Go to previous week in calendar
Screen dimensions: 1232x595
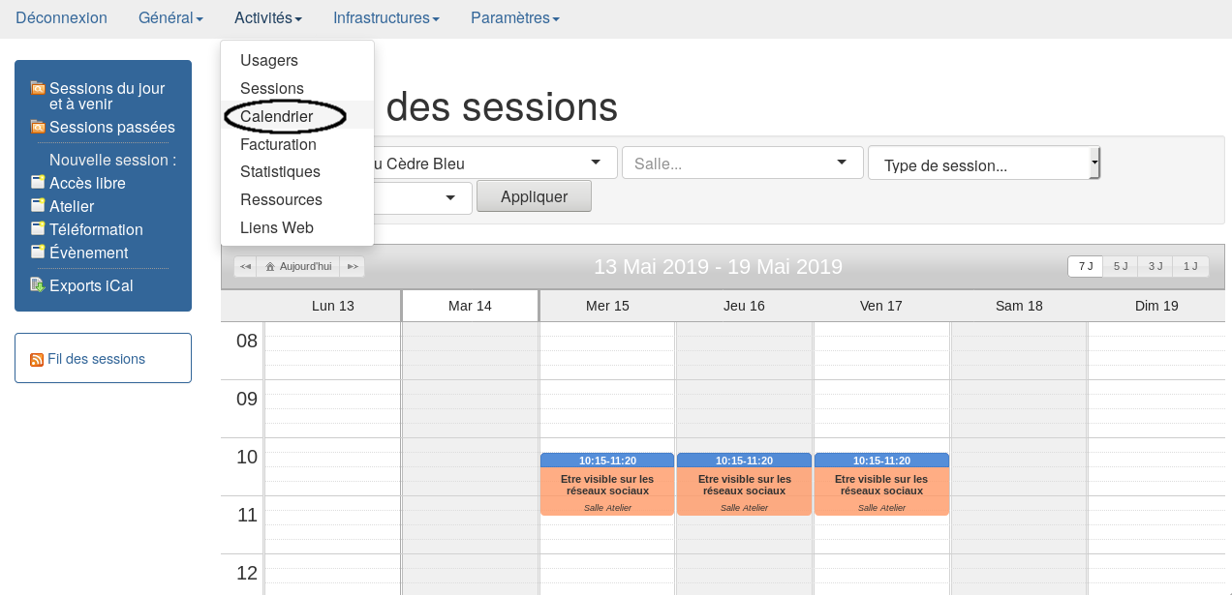(246, 266)
